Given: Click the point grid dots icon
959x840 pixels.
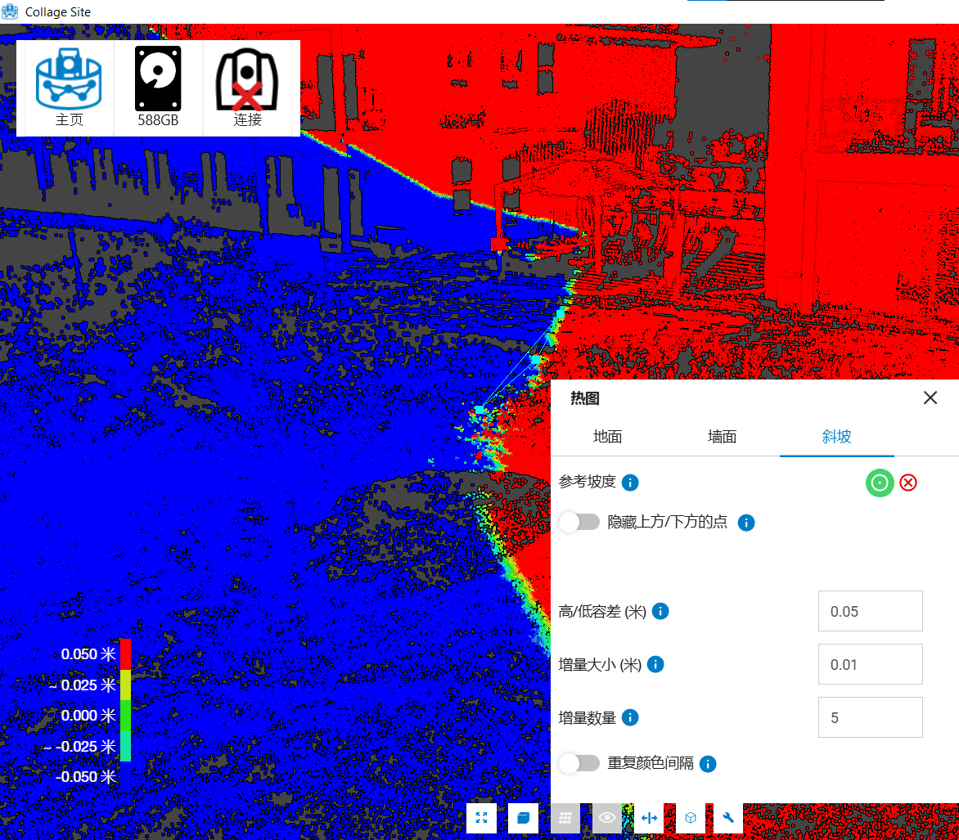Looking at the screenshot, I should pos(565,818).
